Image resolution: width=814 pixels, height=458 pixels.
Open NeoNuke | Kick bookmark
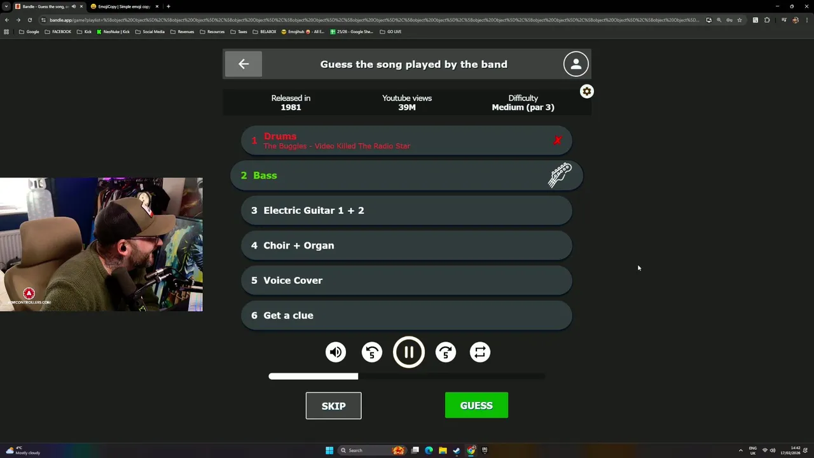(x=113, y=32)
